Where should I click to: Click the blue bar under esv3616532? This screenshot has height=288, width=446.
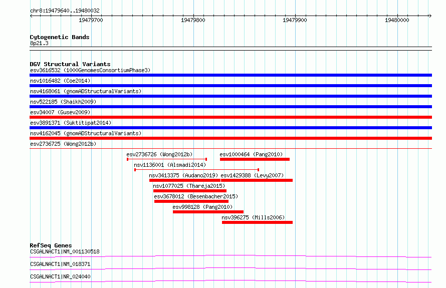[231, 75]
